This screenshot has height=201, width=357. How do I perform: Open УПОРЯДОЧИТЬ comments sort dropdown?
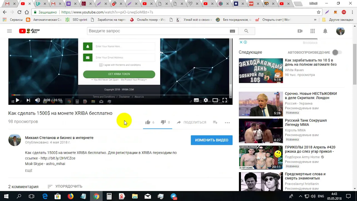point(65,186)
